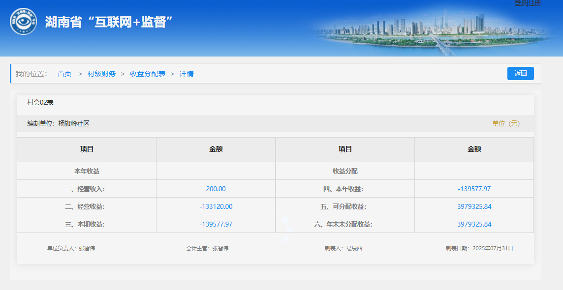
Task: Open the 经营收益 amount -133120.00
Action: click(x=216, y=206)
